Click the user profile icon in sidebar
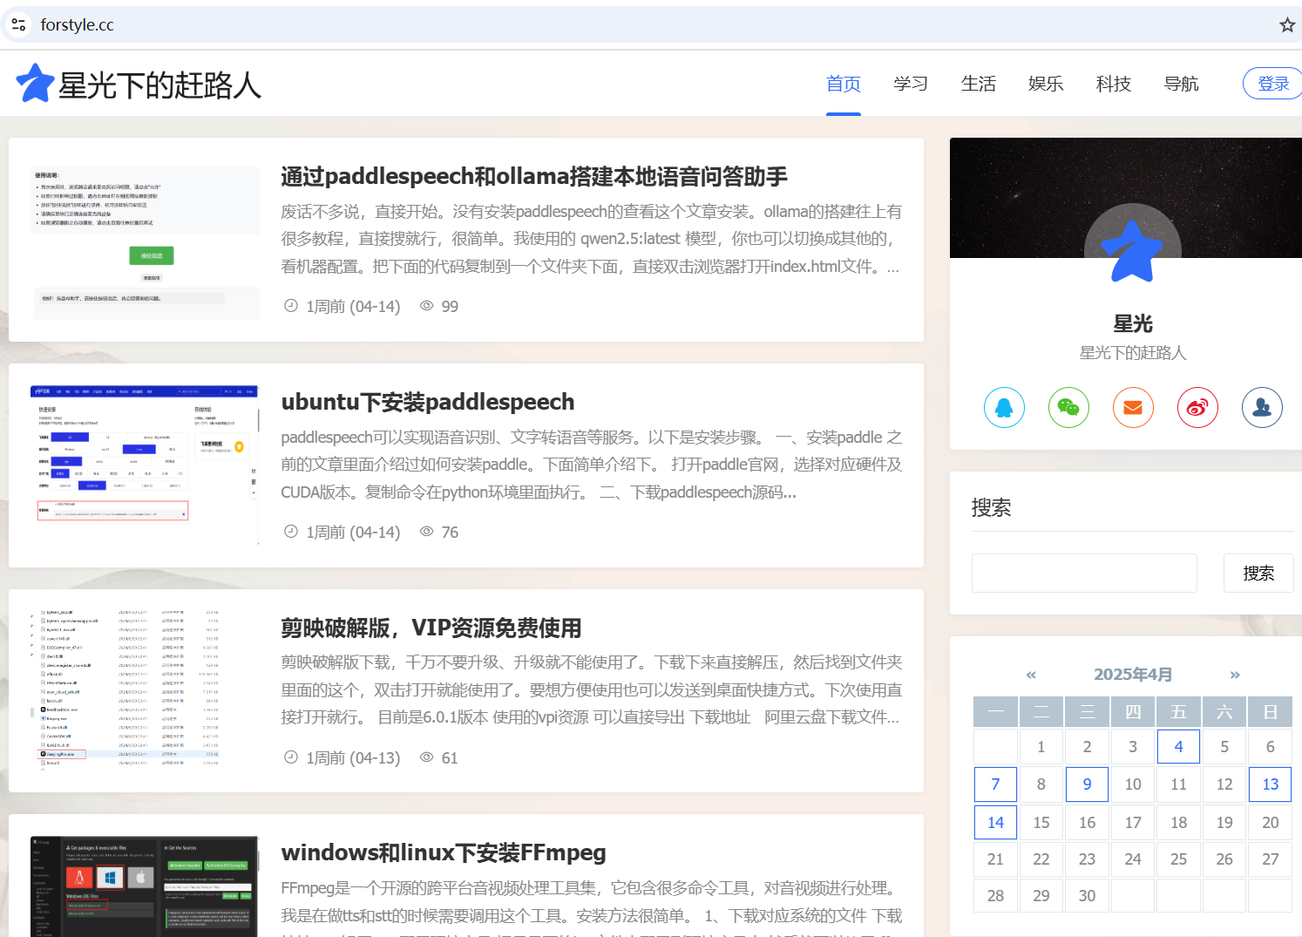Image resolution: width=1302 pixels, height=937 pixels. [x=1262, y=407]
